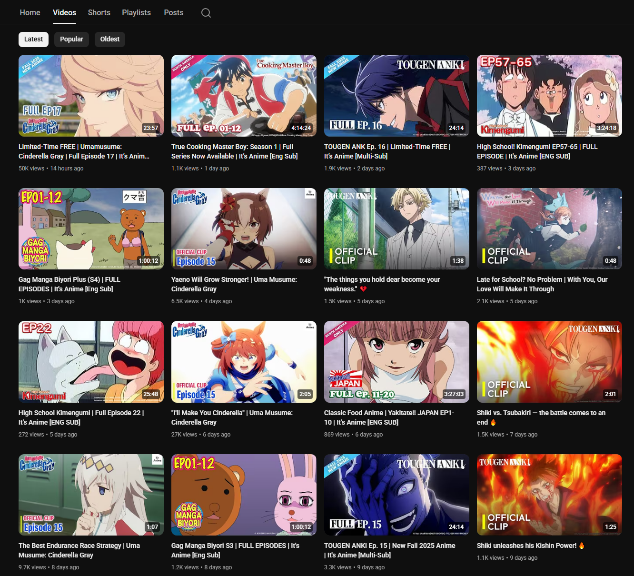This screenshot has width=634, height=576.
Task: Click the "50K views" text
Action: [31, 169]
